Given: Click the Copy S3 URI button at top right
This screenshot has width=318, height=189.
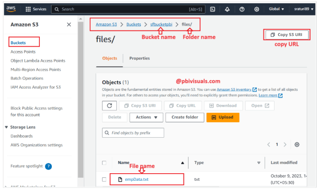Looking at the screenshot, I should [x=287, y=35].
